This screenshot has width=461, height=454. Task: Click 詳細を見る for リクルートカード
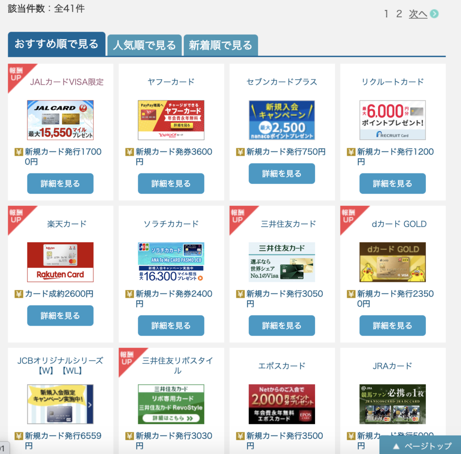393,183
